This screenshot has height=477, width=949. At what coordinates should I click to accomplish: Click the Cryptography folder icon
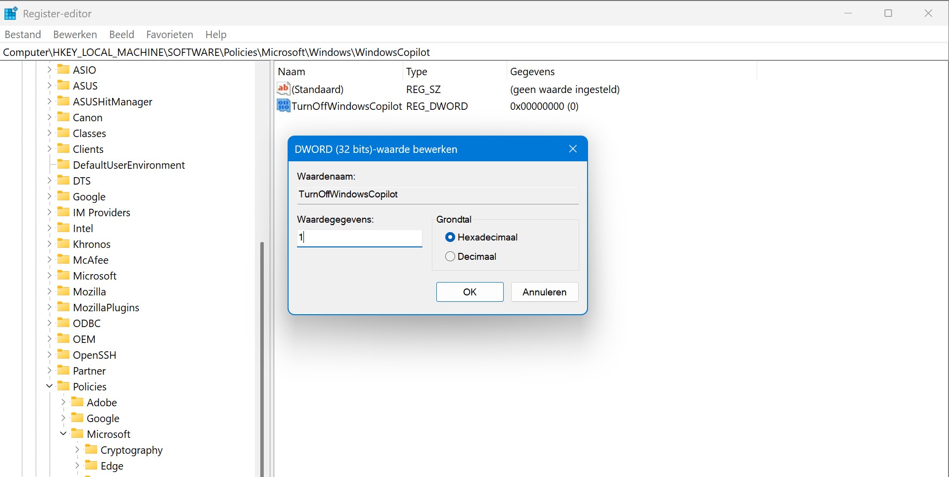(91, 449)
